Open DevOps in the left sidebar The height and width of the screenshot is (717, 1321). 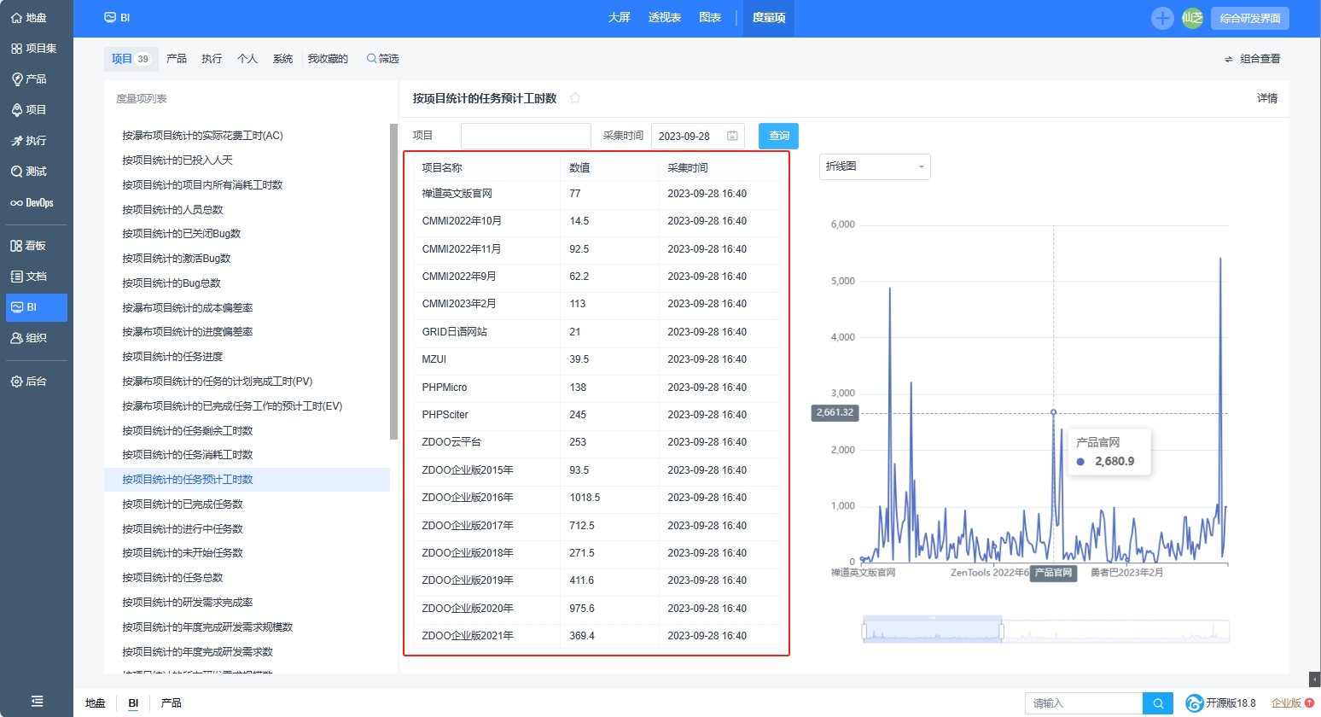(32, 203)
